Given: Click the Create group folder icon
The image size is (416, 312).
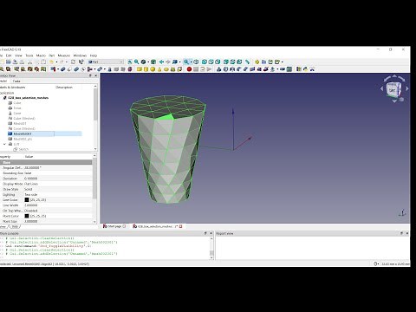Looking at the screenshot, I should (263, 62).
